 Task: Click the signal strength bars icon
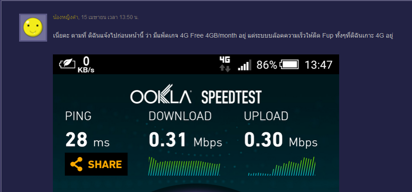point(244,65)
